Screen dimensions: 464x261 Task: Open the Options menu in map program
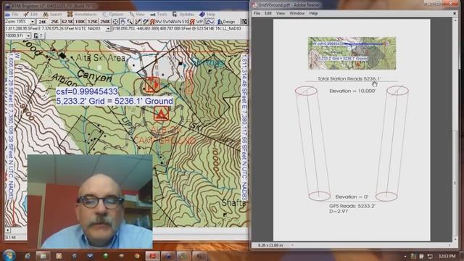113,14
